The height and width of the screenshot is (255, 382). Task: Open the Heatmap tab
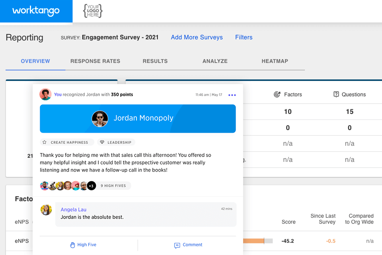(x=275, y=61)
